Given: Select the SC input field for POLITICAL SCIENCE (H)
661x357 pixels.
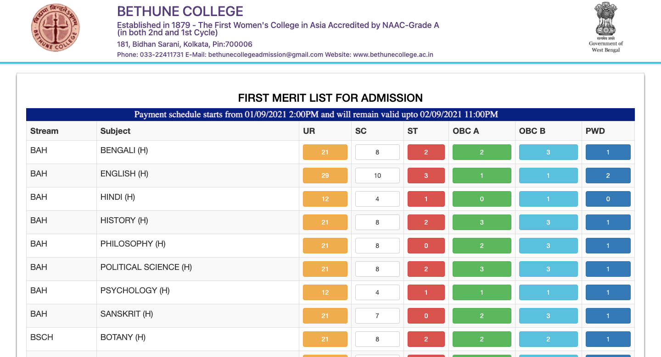Looking at the screenshot, I should coord(377,269).
